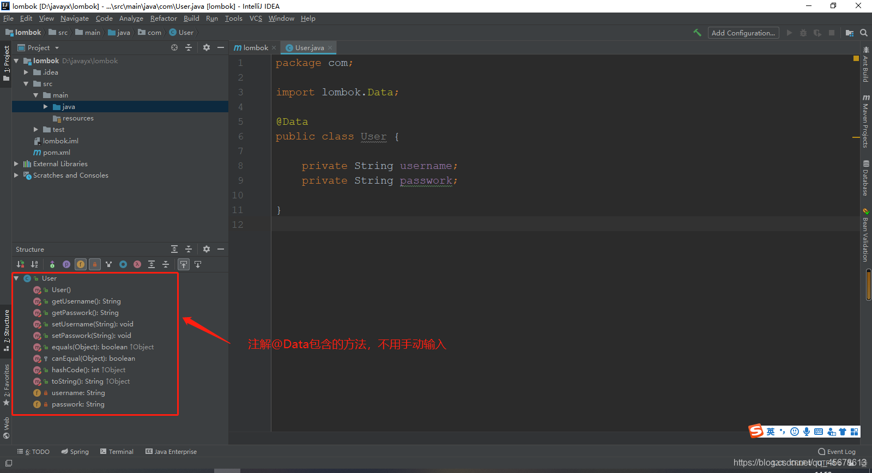Toggle Autoscroll to Source in Structure toolbar
This screenshot has width=872, height=473.
(x=184, y=264)
